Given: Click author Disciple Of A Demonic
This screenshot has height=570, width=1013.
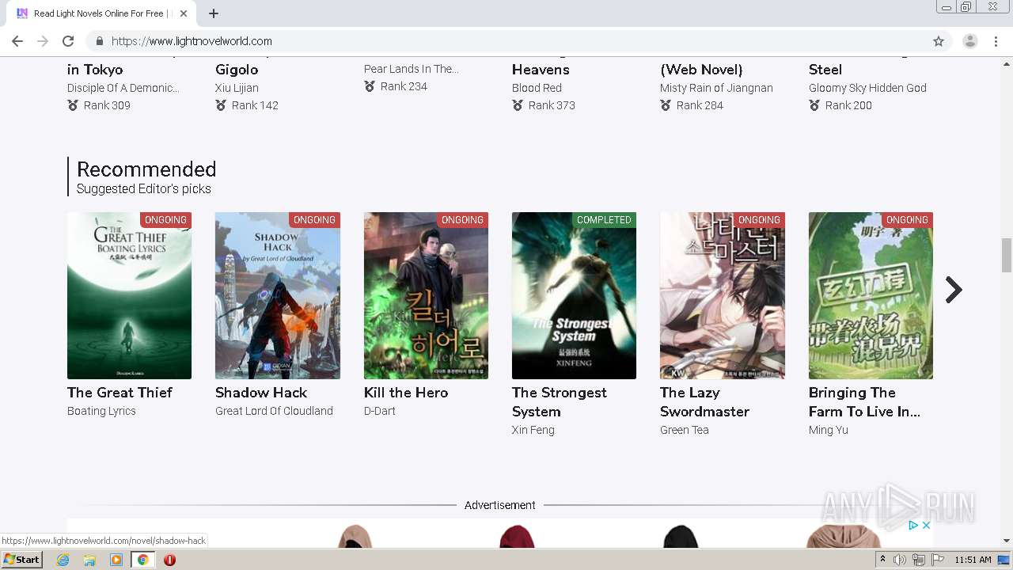Looking at the screenshot, I should click(x=123, y=88).
